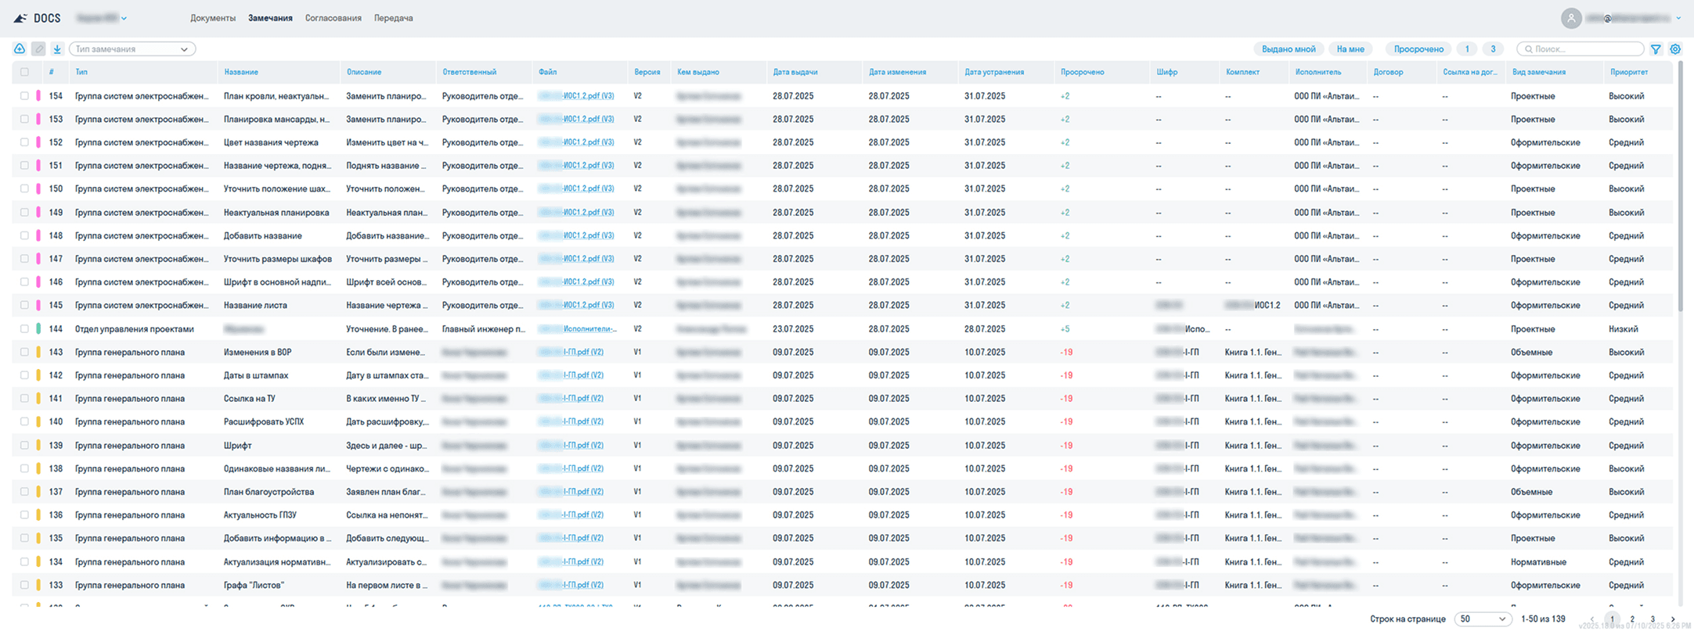This screenshot has height=631, width=1694.
Task: Open the Тип замечания dropdown
Action: click(x=132, y=48)
